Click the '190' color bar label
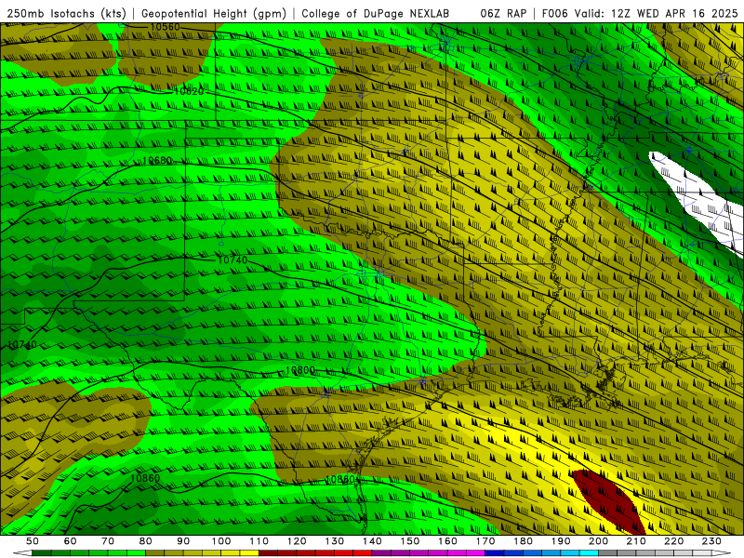This screenshot has height=558, width=744. coord(561,541)
